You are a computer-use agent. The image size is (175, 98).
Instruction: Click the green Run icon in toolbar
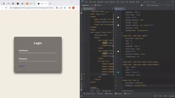coord(163,5)
